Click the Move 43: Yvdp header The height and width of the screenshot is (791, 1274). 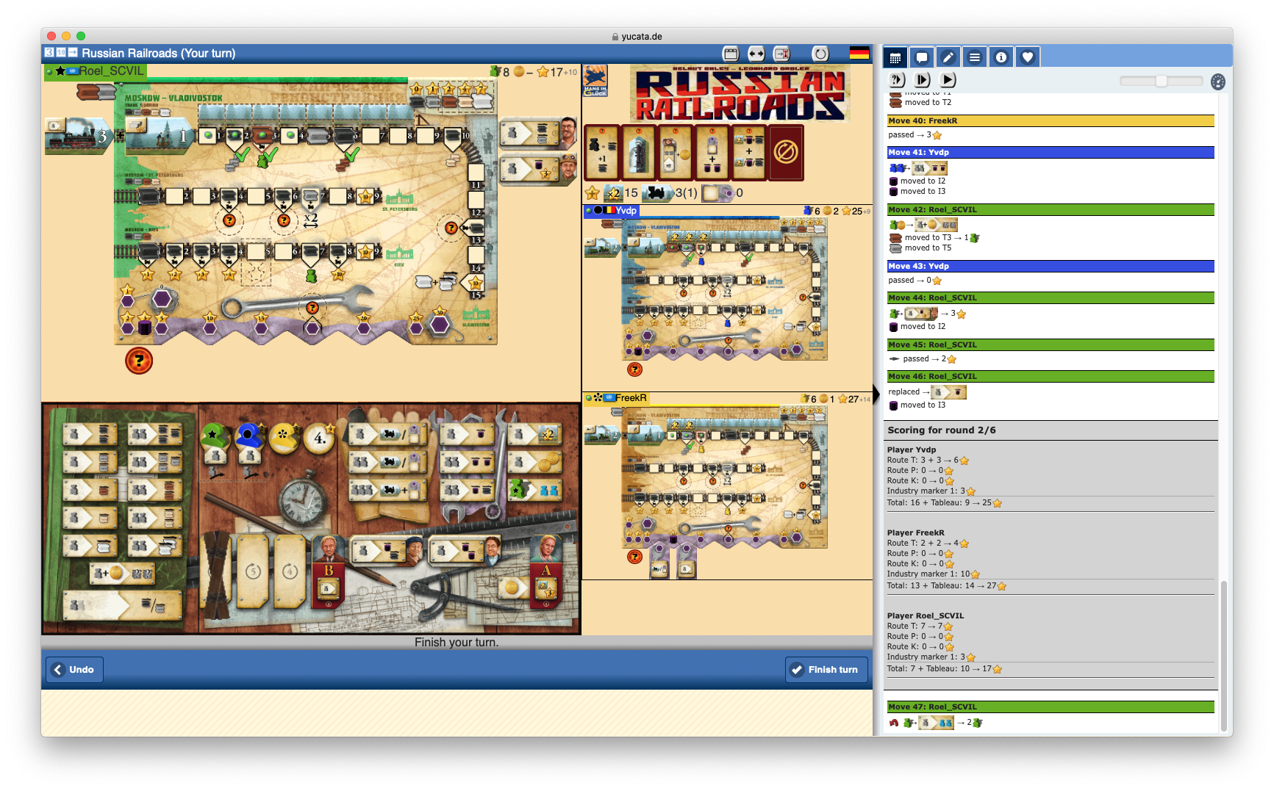[x=1051, y=267]
